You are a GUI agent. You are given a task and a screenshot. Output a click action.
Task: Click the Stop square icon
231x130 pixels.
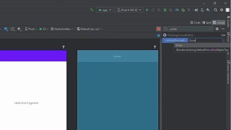click(188, 10)
